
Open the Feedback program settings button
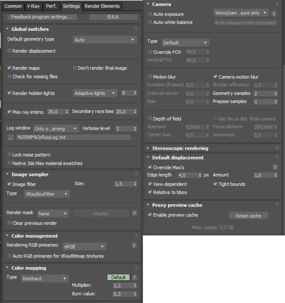click(42, 17)
